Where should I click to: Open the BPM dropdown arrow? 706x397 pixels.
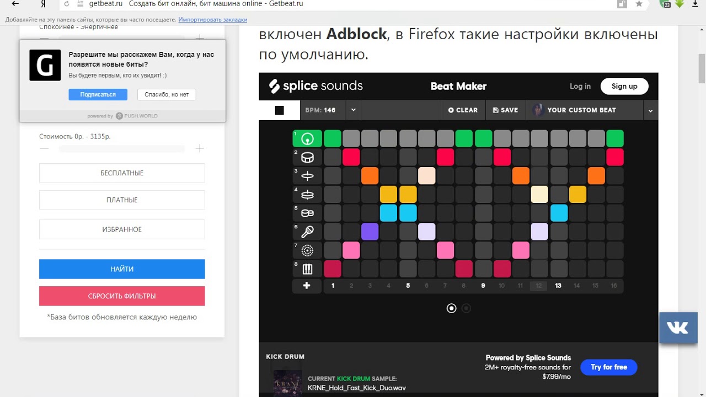[x=354, y=110]
